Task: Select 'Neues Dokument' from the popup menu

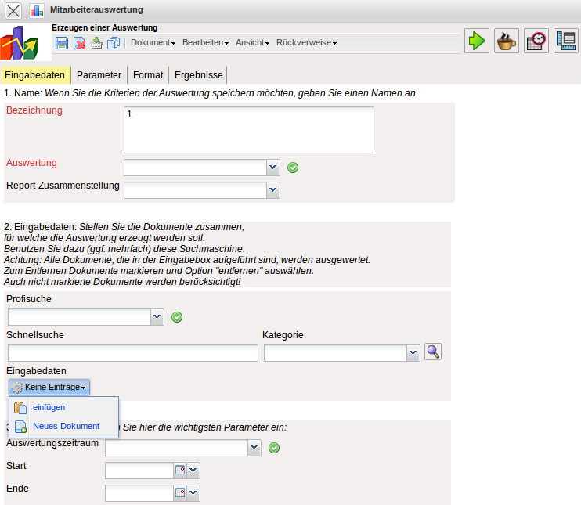Action: click(66, 426)
